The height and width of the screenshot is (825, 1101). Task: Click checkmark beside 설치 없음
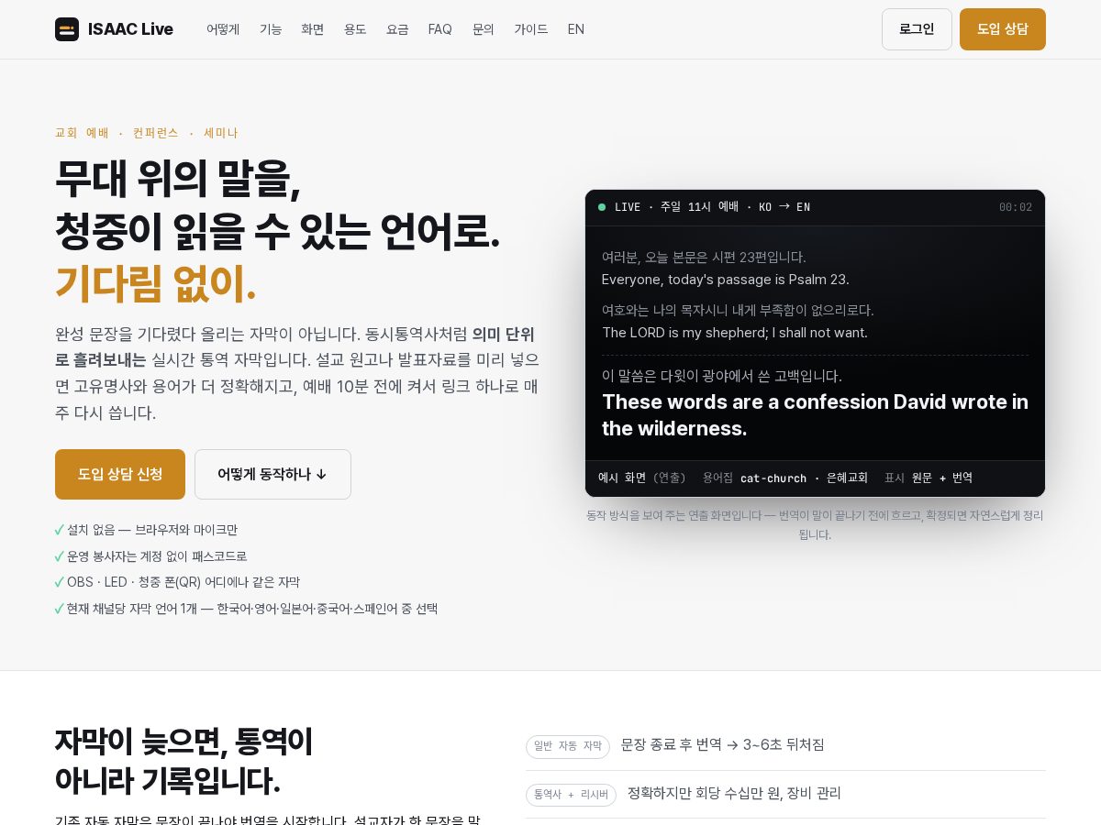[x=60, y=530]
